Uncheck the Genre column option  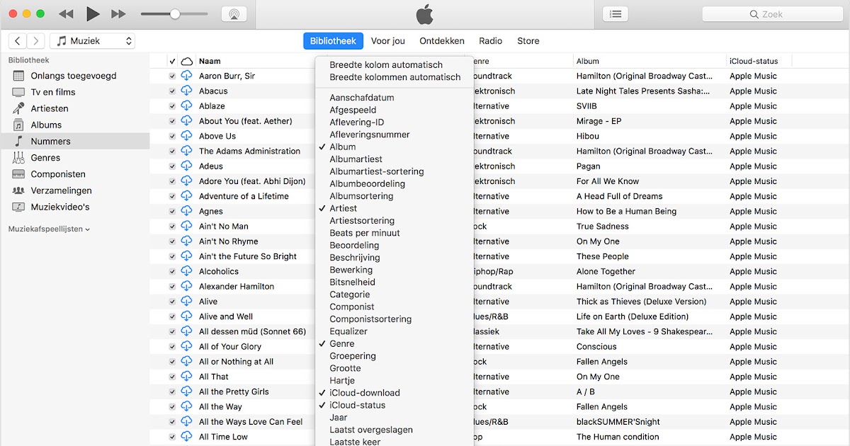point(342,343)
